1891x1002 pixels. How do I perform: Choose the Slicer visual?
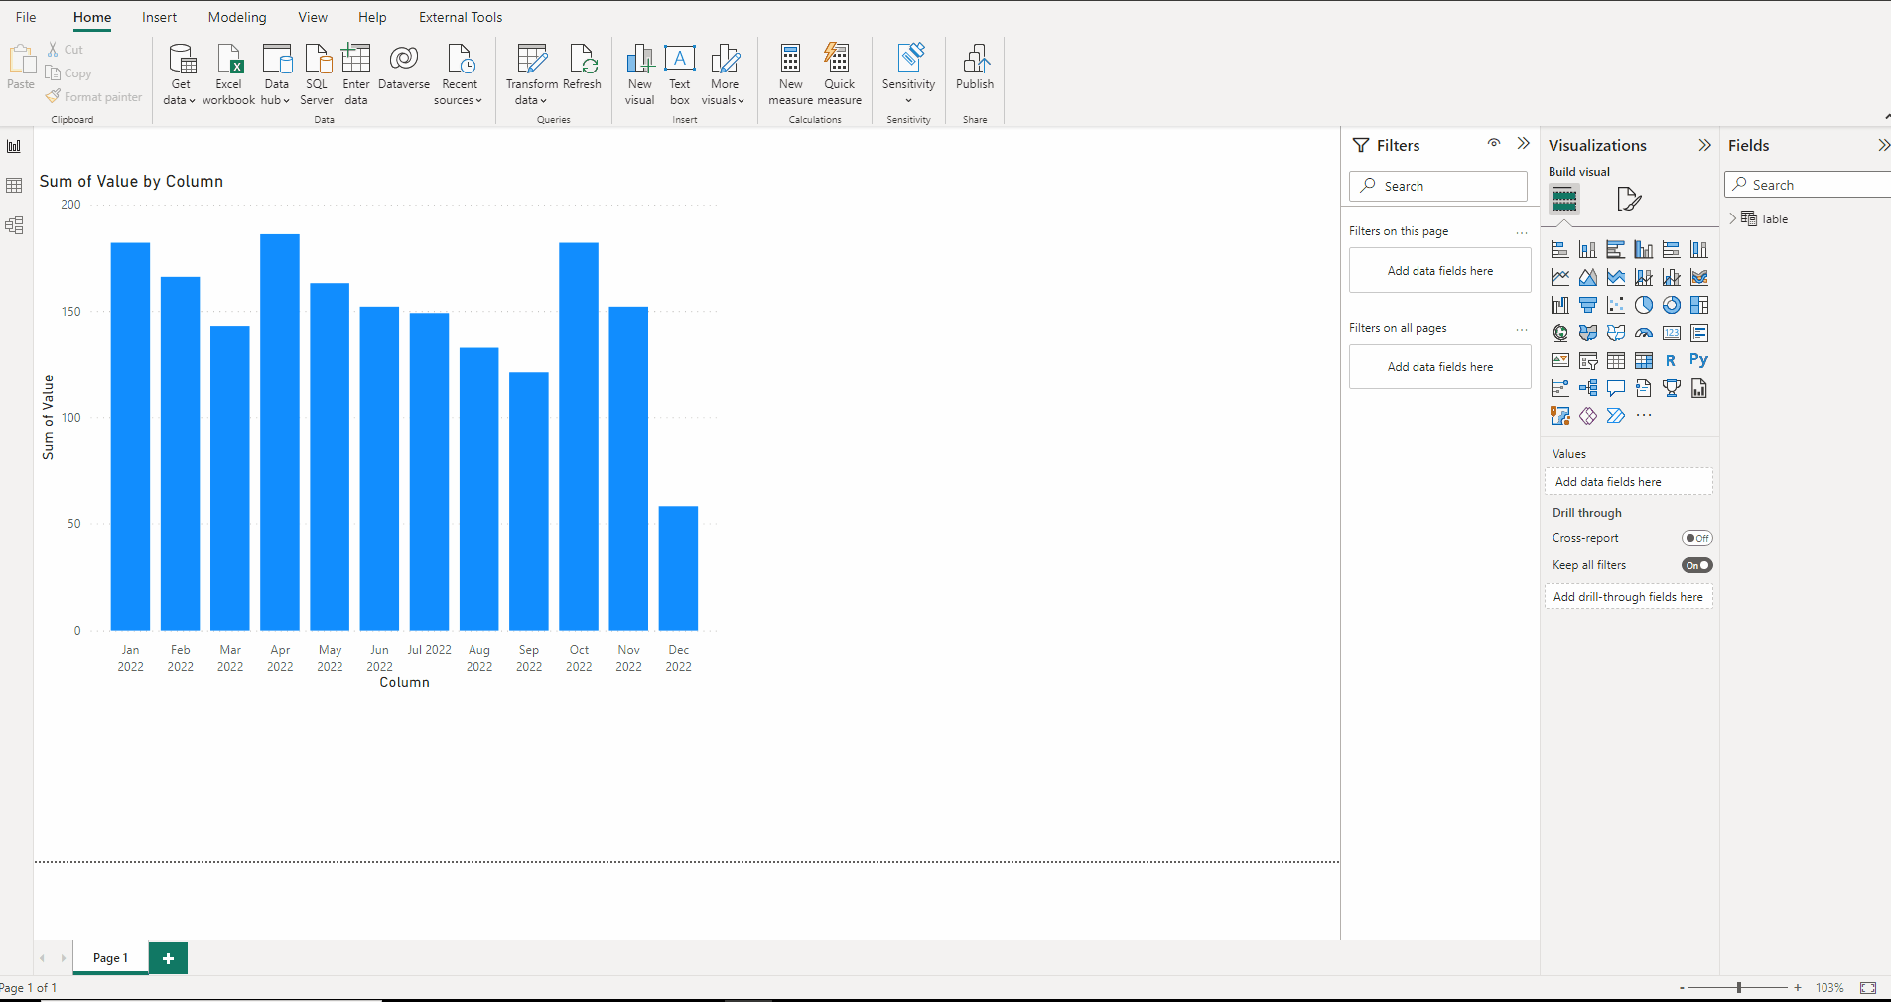1588,360
